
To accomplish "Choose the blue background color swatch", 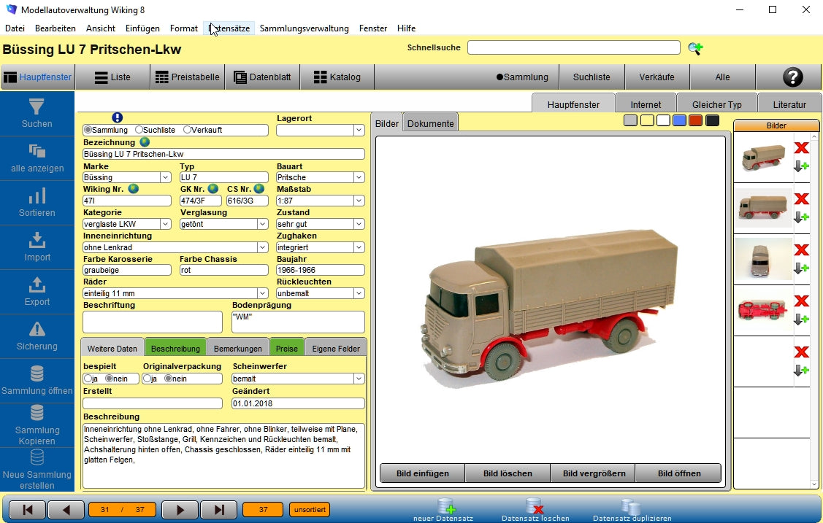I will (679, 120).
